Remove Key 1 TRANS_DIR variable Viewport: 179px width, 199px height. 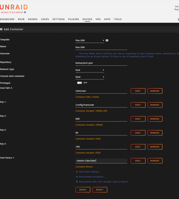coord(155,105)
